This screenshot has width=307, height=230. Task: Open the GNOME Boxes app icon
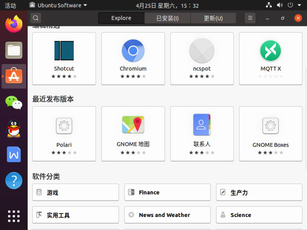click(x=271, y=126)
